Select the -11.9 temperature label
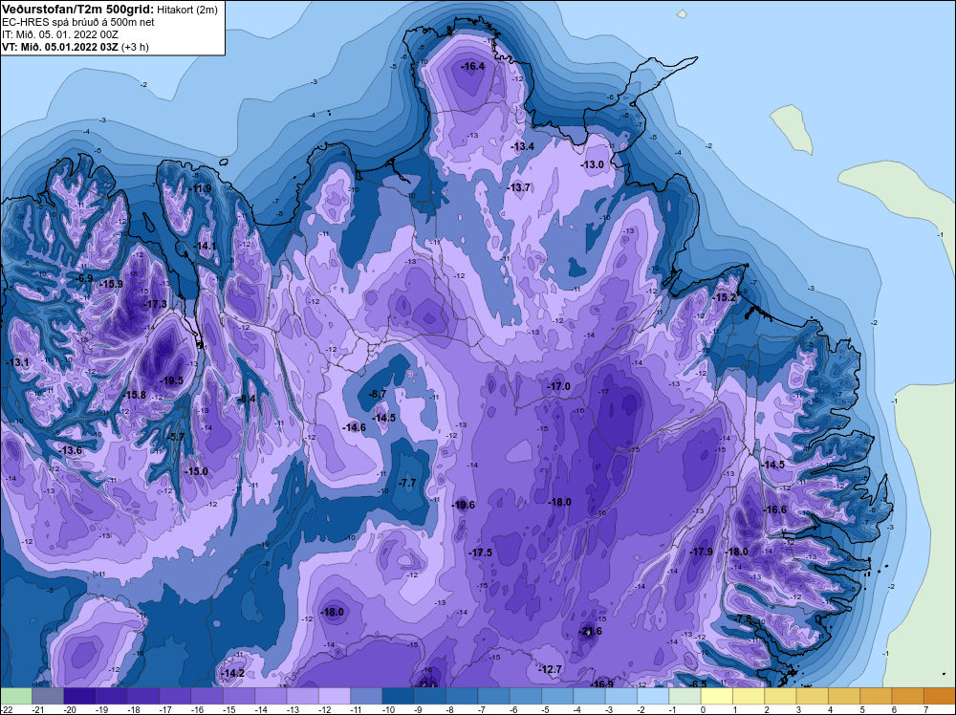This screenshot has height=715, width=956. (200, 188)
